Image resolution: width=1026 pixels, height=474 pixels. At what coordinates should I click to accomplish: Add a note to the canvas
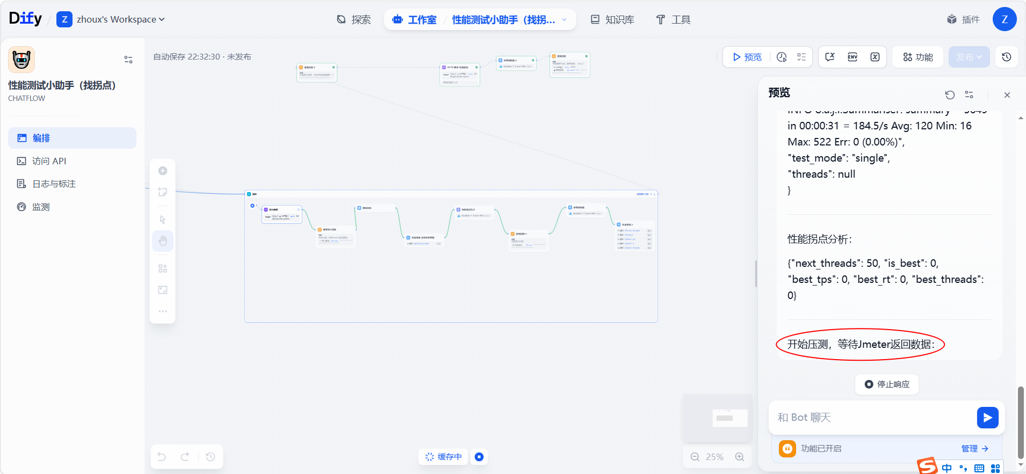tap(163, 192)
